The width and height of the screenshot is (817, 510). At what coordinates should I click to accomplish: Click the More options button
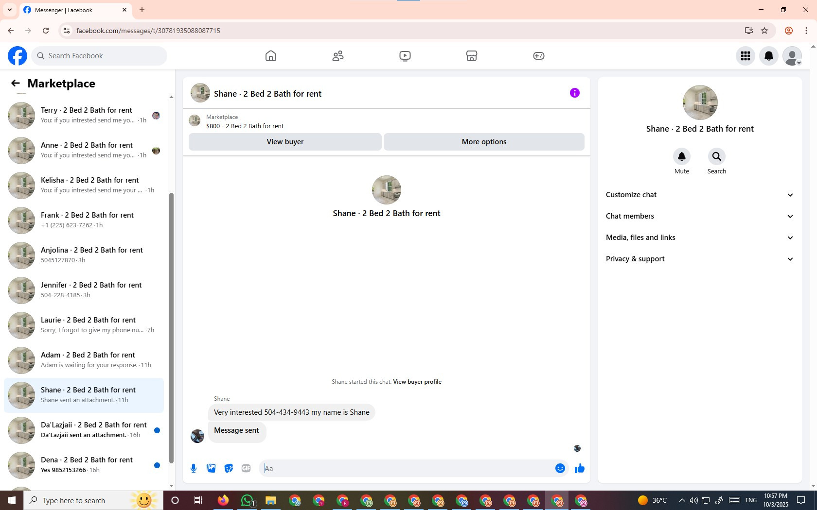(x=484, y=142)
